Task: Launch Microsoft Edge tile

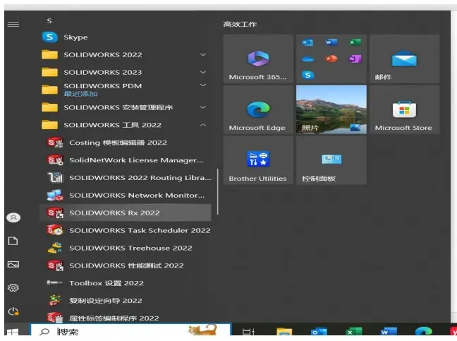Action: pyautogui.click(x=258, y=109)
